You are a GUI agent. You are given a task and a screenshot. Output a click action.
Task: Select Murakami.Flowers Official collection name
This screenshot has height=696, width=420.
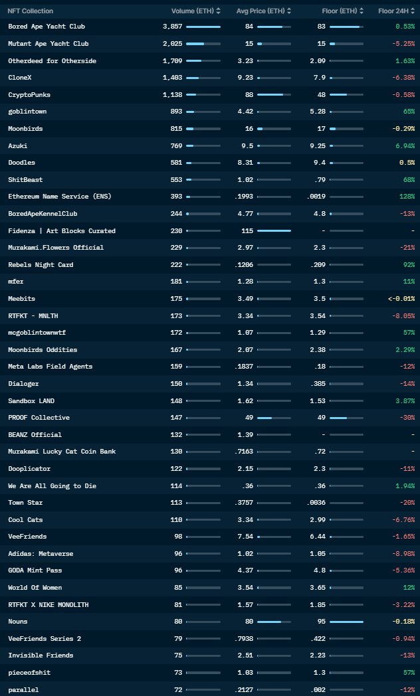56,248
